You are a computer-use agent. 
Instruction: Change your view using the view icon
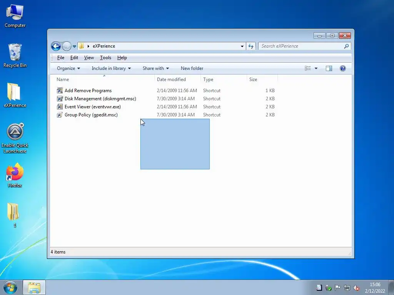coord(307,68)
